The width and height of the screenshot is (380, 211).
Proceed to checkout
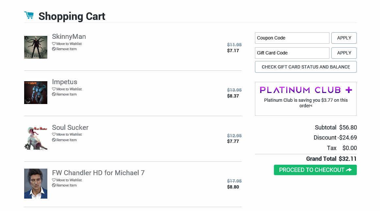(315, 170)
